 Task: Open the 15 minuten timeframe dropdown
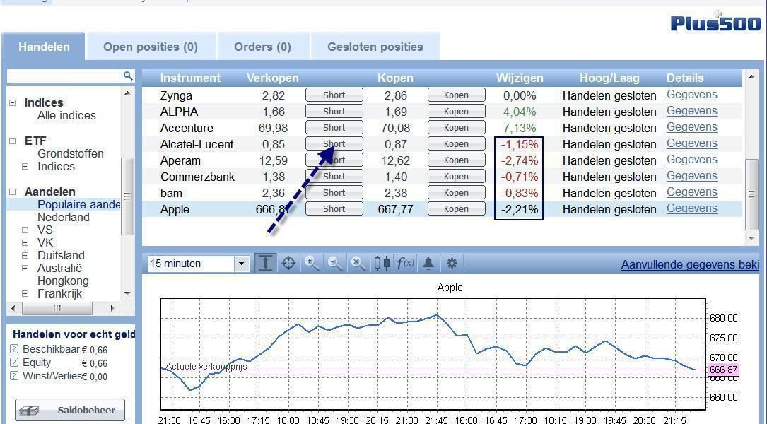click(x=241, y=264)
